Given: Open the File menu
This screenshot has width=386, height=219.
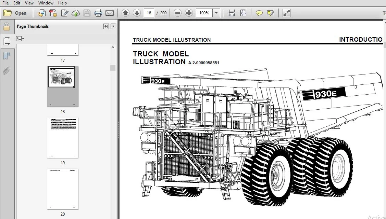Looking at the screenshot, I should (5, 3).
